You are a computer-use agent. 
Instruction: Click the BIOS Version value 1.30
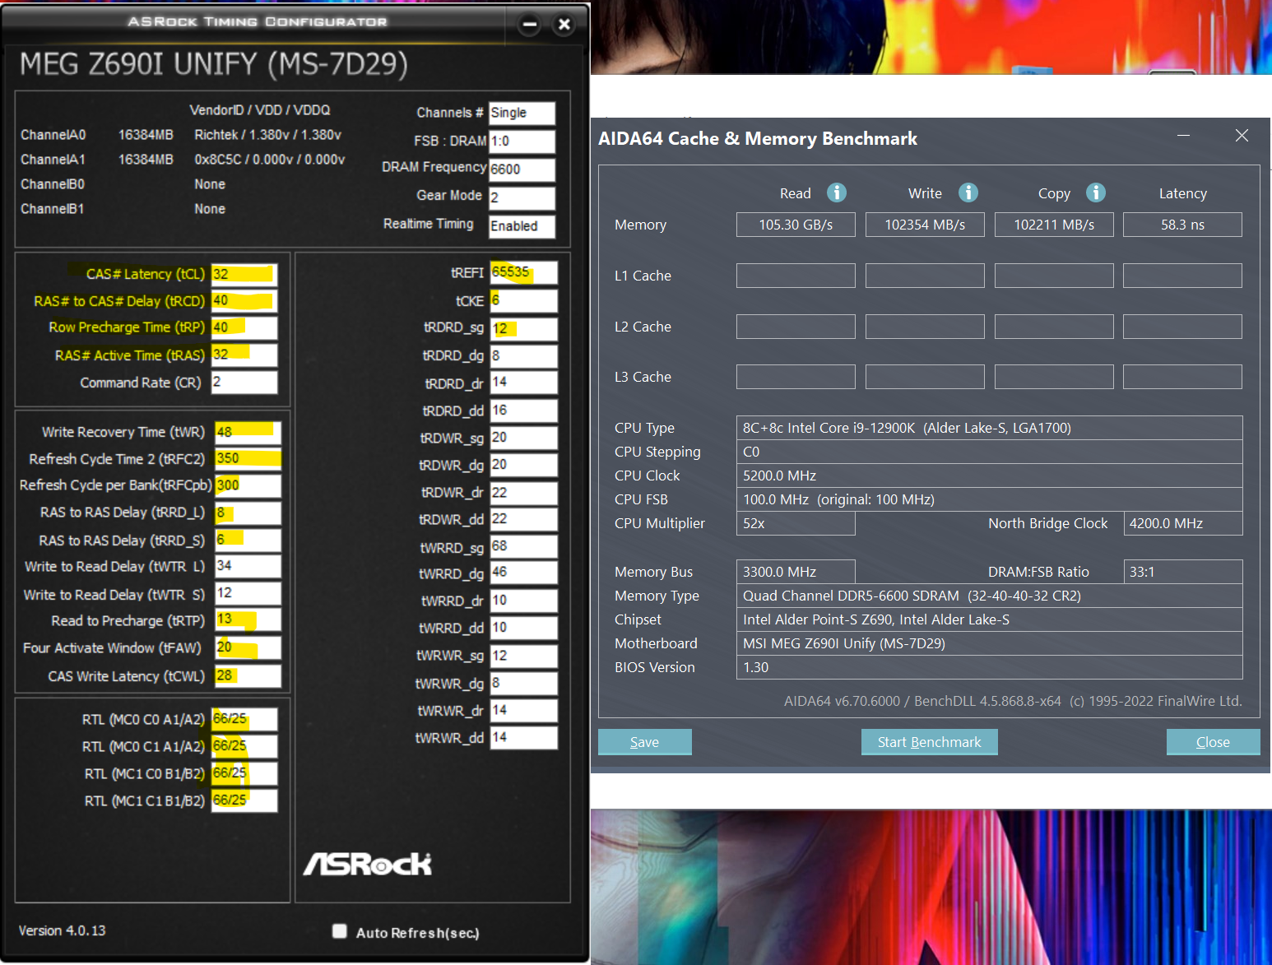pos(989,667)
